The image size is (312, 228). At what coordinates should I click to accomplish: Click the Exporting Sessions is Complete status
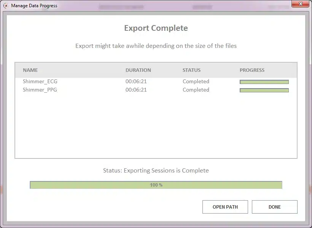pyautogui.click(x=156, y=171)
